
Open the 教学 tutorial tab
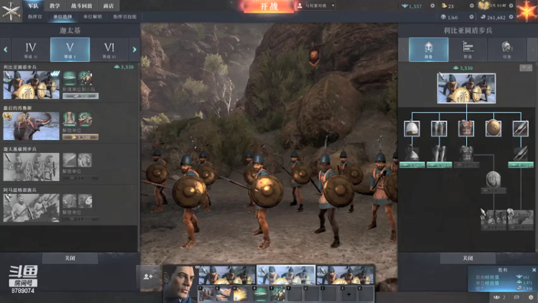[54, 5]
